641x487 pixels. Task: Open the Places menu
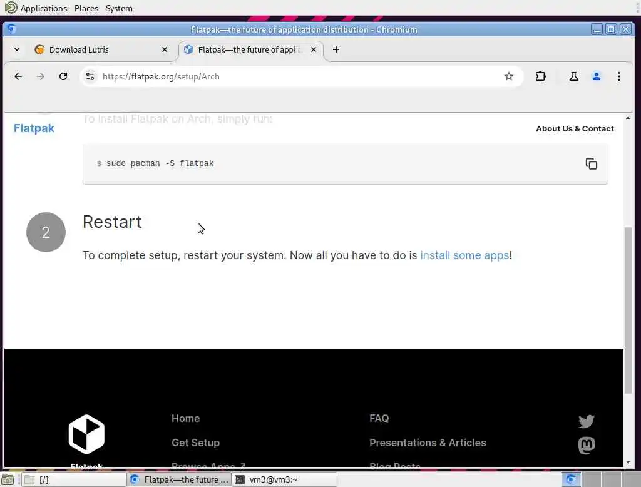tap(86, 8)
